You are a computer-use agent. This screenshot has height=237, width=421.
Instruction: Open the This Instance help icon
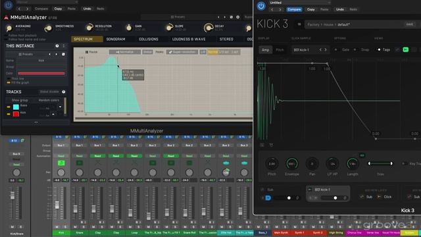click(57, 46)
